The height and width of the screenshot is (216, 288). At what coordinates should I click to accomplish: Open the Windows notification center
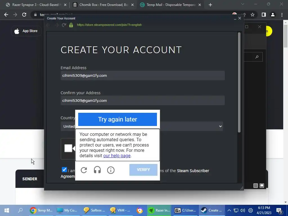tap(279, 211)
